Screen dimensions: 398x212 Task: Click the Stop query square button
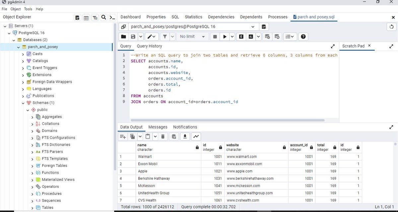(215, 36)
